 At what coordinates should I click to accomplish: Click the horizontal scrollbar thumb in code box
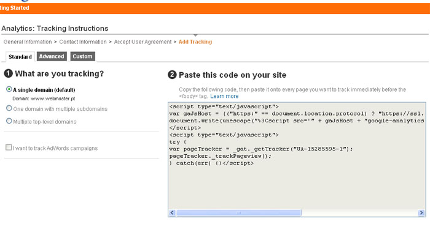[238, 212]
